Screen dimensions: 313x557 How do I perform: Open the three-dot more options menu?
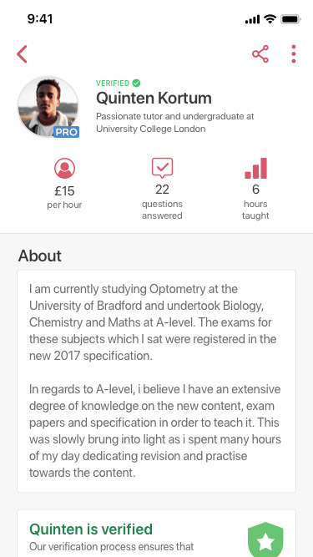point(294,54)
